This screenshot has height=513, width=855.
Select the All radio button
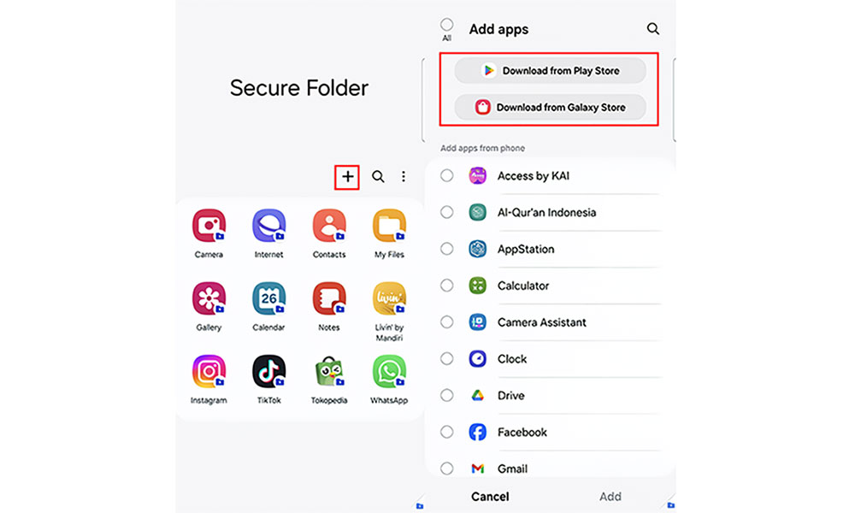coord(446,25)
